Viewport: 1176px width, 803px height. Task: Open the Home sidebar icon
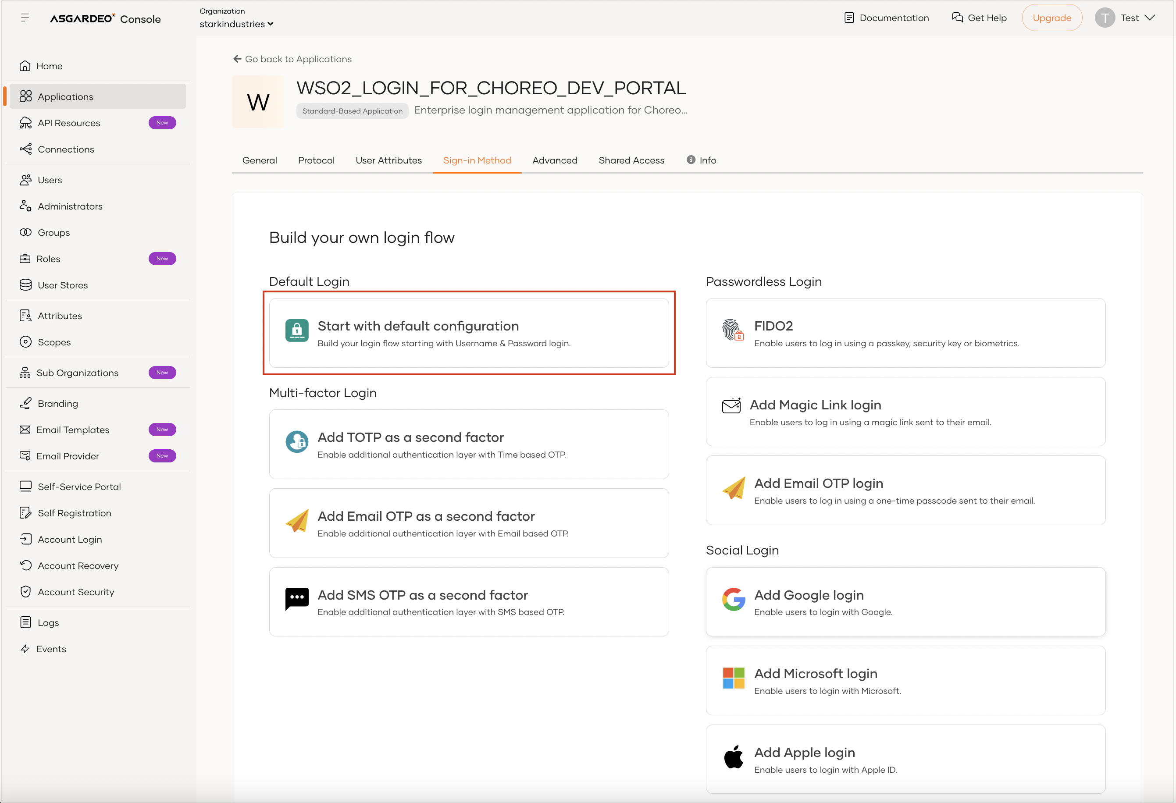[25, 66]
